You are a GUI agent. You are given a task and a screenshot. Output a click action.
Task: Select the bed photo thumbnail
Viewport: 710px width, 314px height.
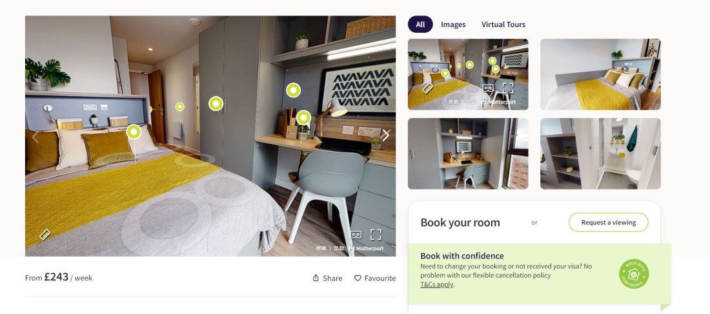[600, 74]
